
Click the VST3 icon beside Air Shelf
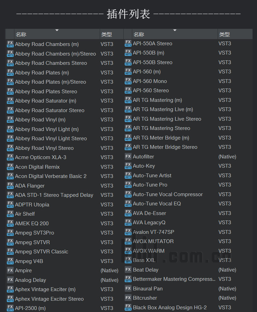[x=10, y=214]
